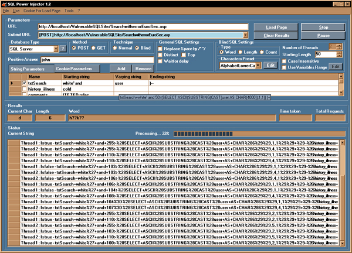Click the Current Char result 'd'

point(20,118)
